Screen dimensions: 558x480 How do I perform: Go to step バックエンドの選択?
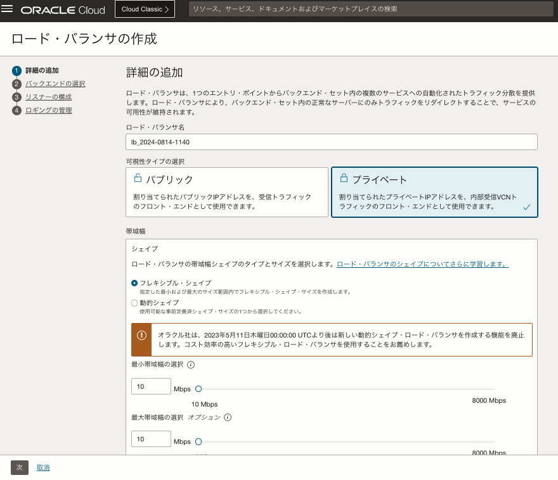[x=55, y=84]
